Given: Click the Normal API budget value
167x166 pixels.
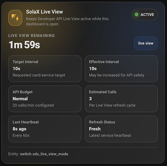Looking at the screenshot, I should pyautogui.click(x=20, y=99).
